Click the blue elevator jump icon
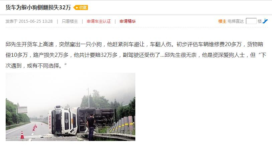 pyautogui.click(x=265, y=21)
